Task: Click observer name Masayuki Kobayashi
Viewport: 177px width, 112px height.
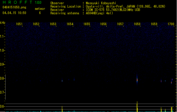Action: tap(101, 3)
